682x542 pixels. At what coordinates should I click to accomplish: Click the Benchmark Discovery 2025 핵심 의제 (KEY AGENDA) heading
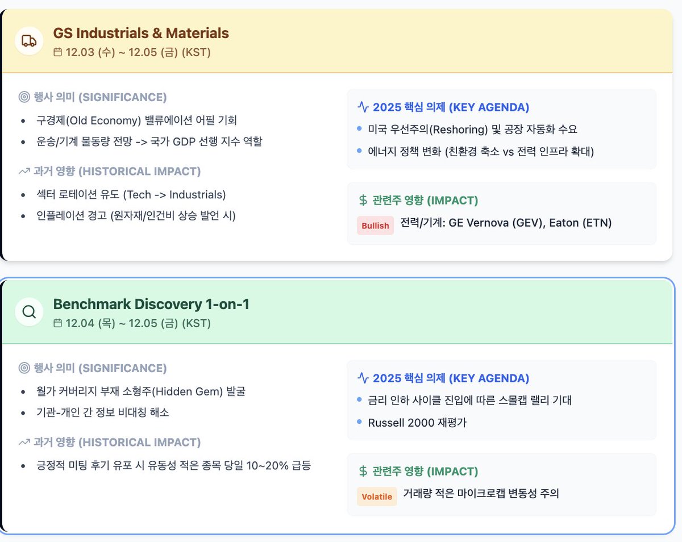tap(451, 378)
